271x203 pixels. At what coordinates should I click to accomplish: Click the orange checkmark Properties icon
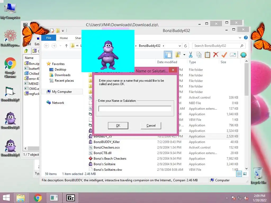(224, 55)
